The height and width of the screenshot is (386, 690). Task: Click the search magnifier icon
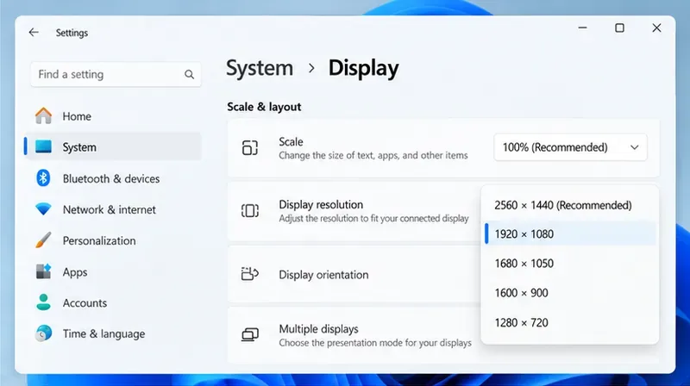189,74
